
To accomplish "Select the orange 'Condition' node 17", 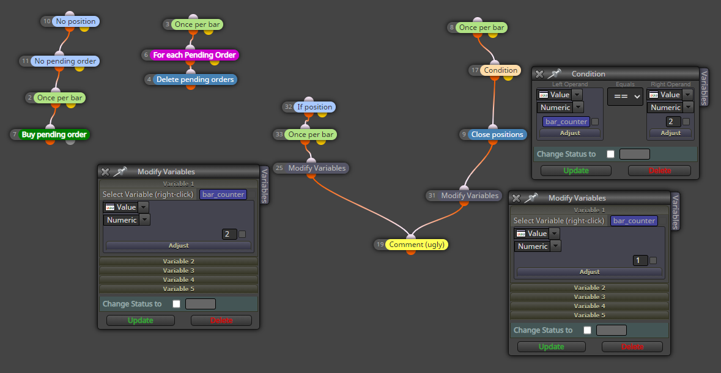I will [x=500, y=70].
